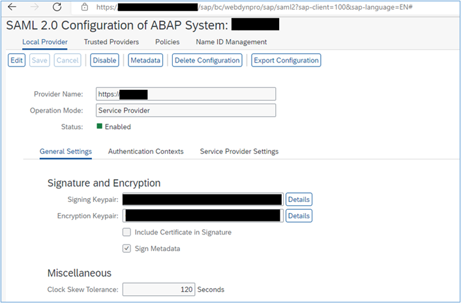Click the greyed Save button
The height and width of the screenshot is (303, 461).
[39, 60]
